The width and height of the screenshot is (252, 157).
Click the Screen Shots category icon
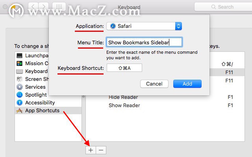[19, 79]
